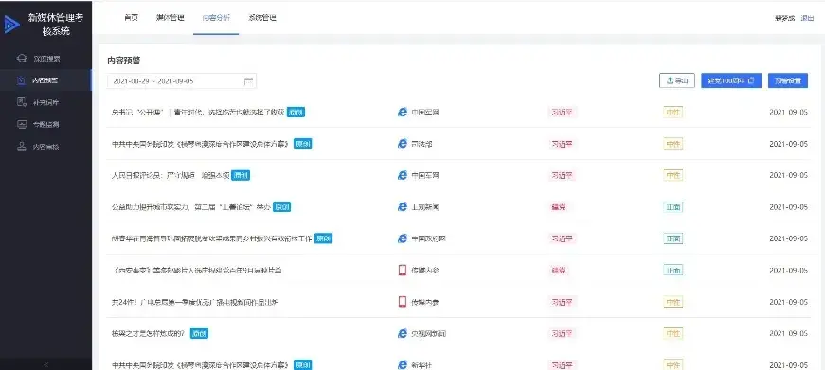The width and height of the screenshot is (825, 370).
Task: Select the 内容分析 tab
Action: tap(216, 17)
